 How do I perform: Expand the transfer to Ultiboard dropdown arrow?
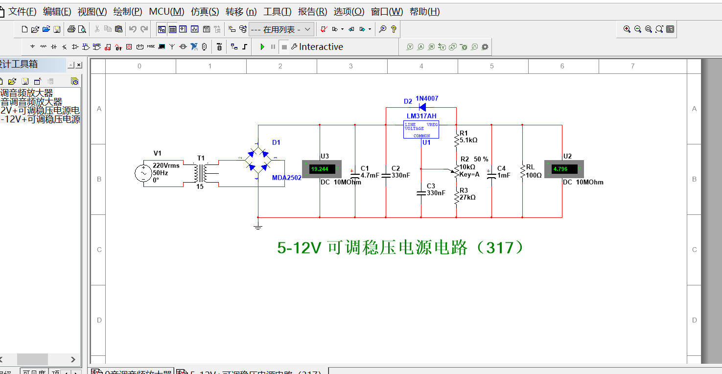coord(342,29)
